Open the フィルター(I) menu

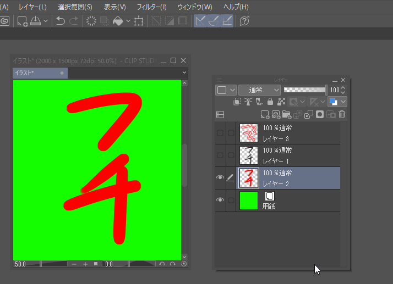[151, 7]
